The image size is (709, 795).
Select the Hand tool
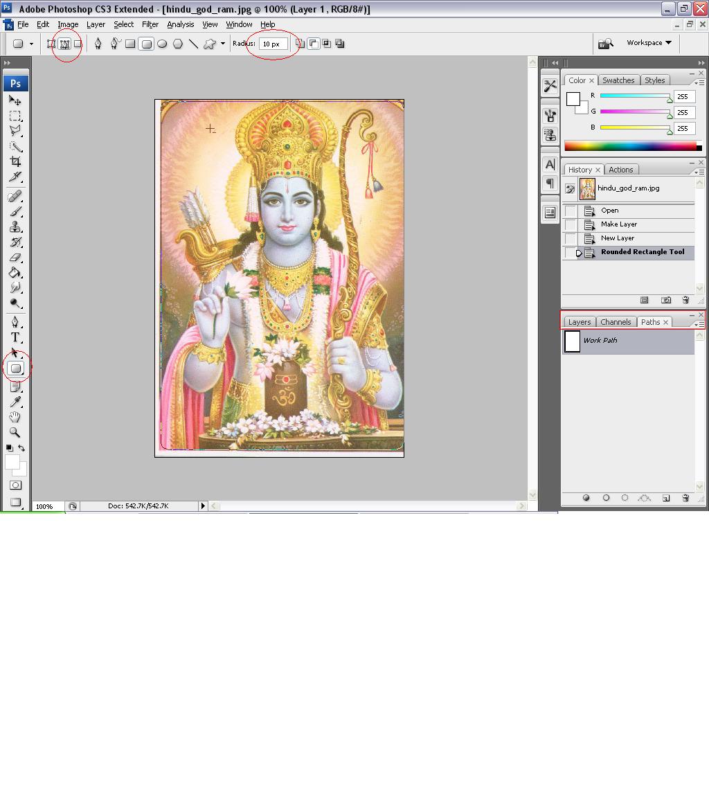tap(15, 417)
